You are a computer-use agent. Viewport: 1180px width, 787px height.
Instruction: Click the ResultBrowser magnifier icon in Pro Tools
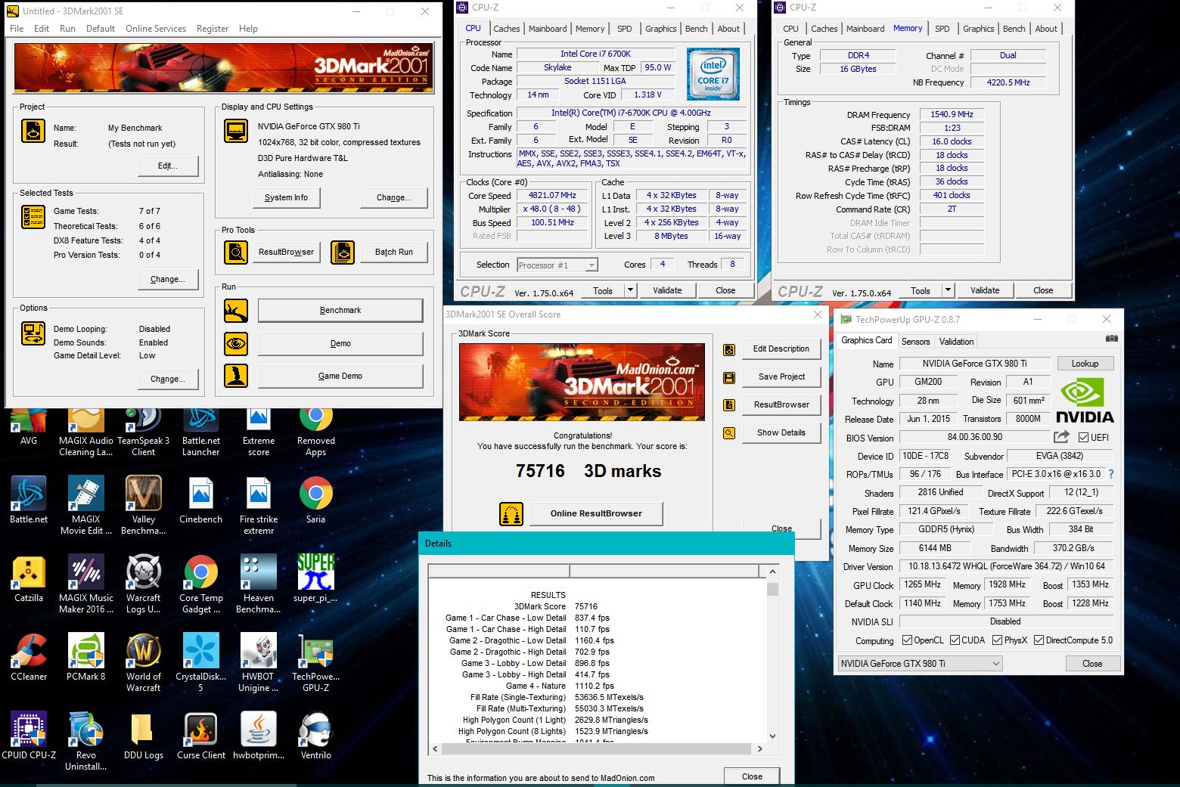[x=236, y=252]
